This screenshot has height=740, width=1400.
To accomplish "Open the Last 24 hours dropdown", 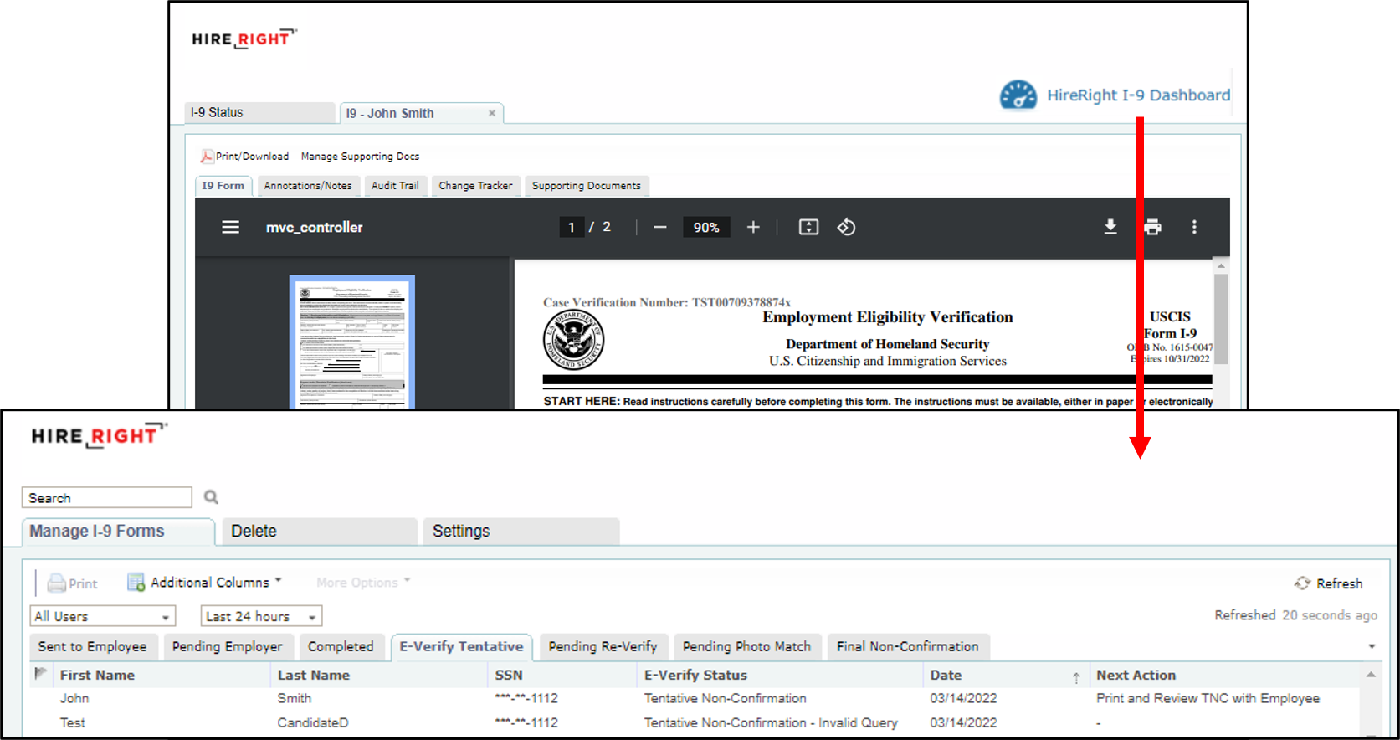I will click(261, 616).
